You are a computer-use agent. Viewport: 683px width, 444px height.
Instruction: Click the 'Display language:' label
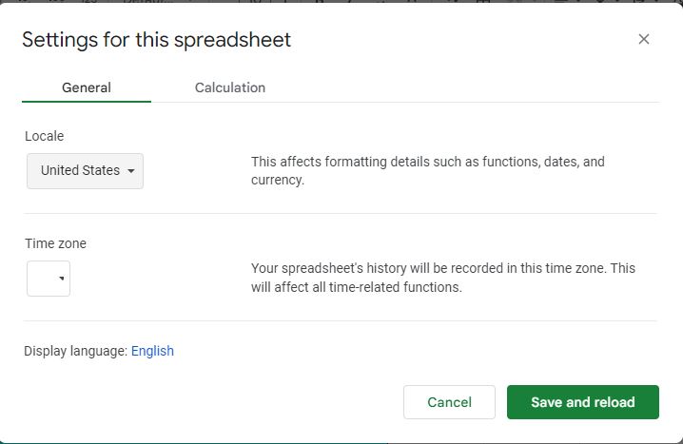pos(75,351)
